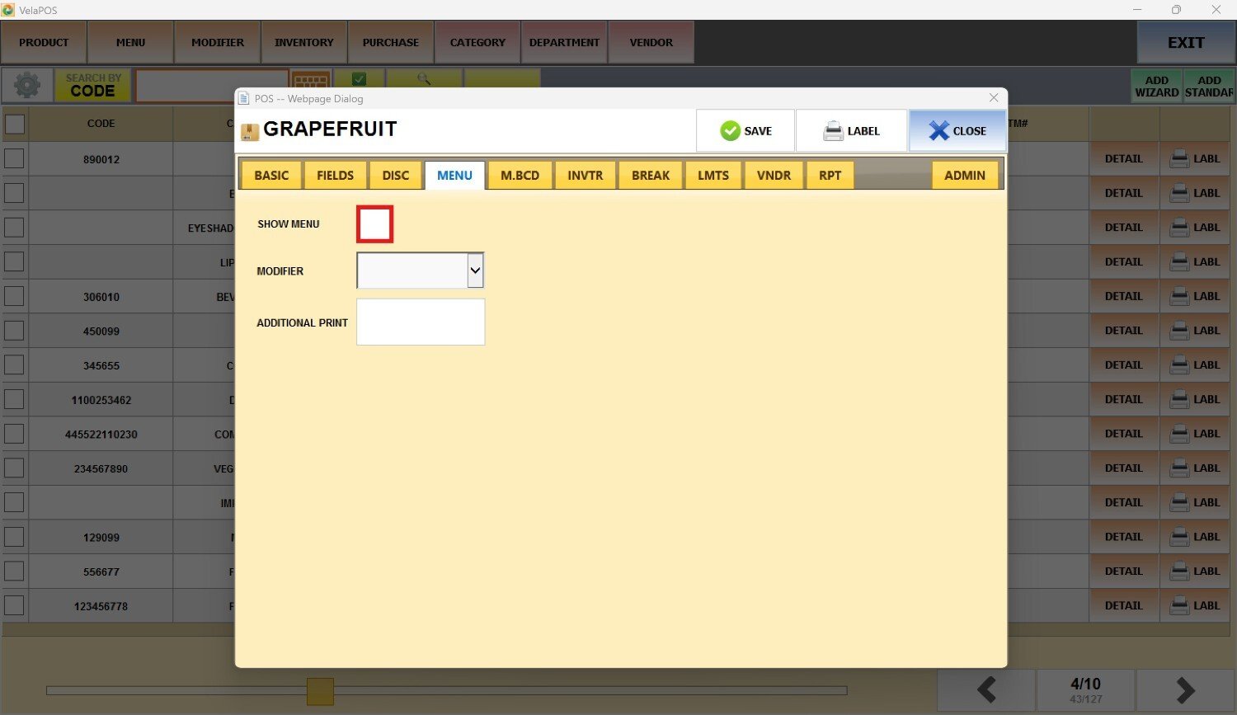Open the BASIC tab
Image resolution: width=1237 pixels, height=715 pixels.
(271, 176)
